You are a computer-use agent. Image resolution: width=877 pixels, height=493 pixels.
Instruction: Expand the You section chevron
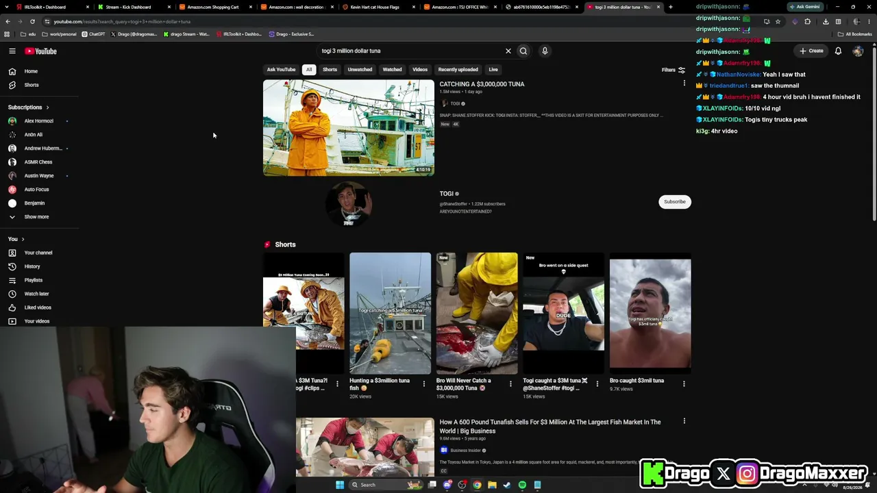click(x=23, y=239)
